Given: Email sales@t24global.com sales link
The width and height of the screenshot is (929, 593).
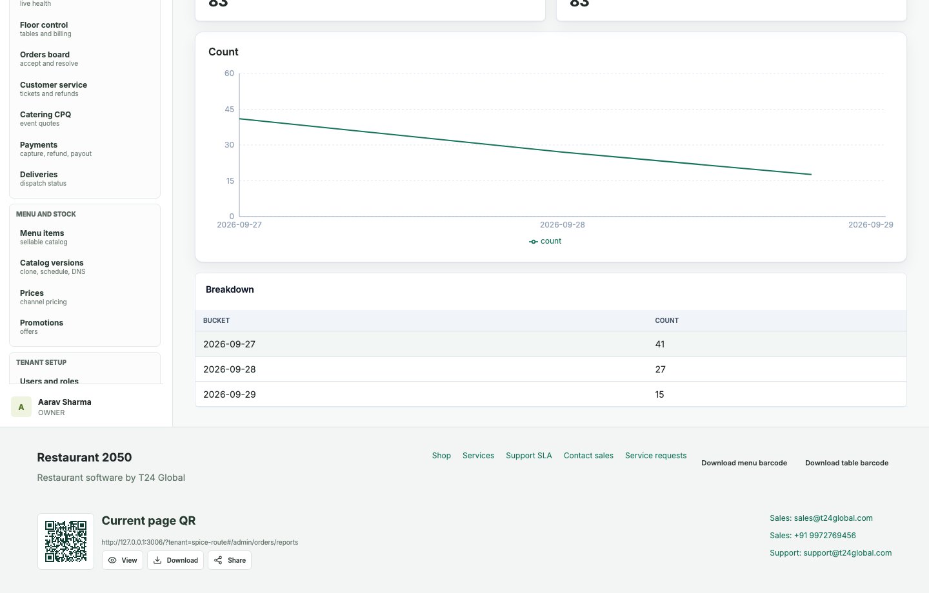Looking at the screenshot, I should click(x=821, y=518).
